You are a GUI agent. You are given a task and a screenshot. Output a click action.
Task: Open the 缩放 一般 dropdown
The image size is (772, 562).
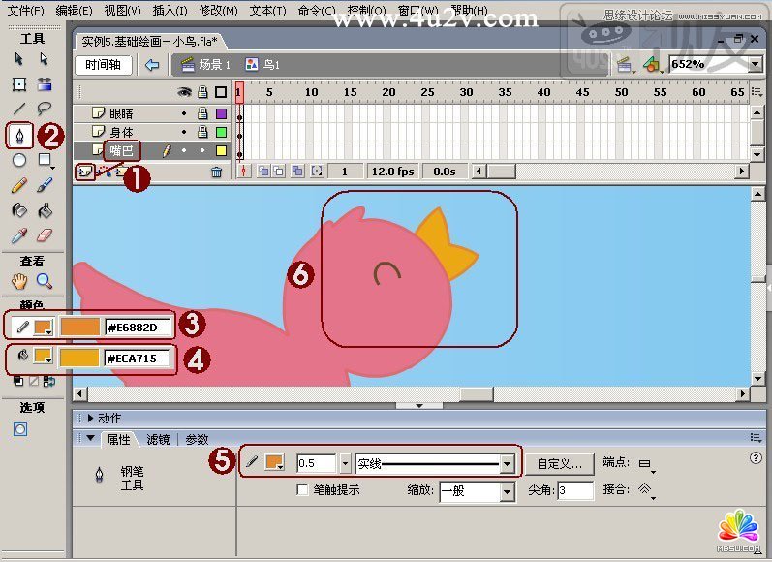[507, 491]
